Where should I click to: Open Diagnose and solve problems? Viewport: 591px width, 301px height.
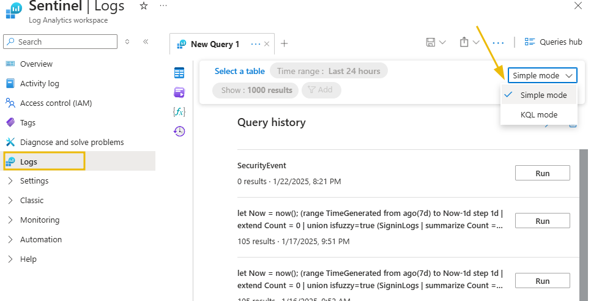(72, 143)
